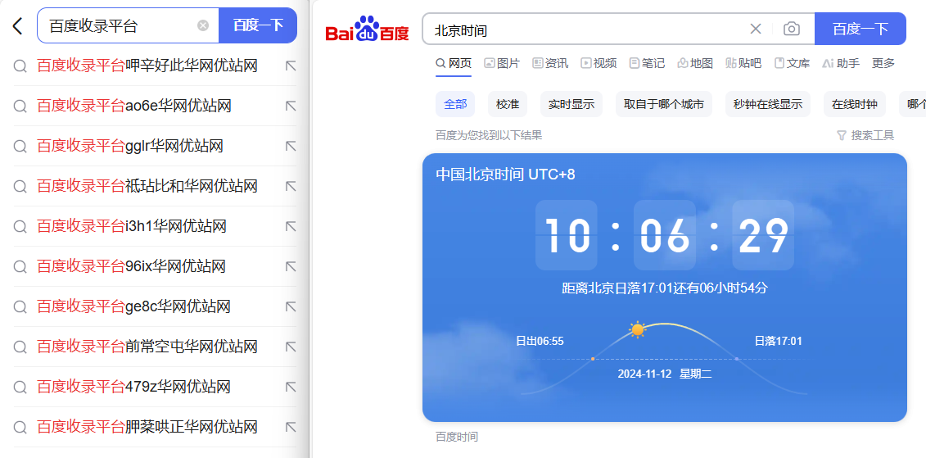This screenshot has width=926, height=458.
Task: Click the 距离北京日落 countdown text
Action: 664,288
